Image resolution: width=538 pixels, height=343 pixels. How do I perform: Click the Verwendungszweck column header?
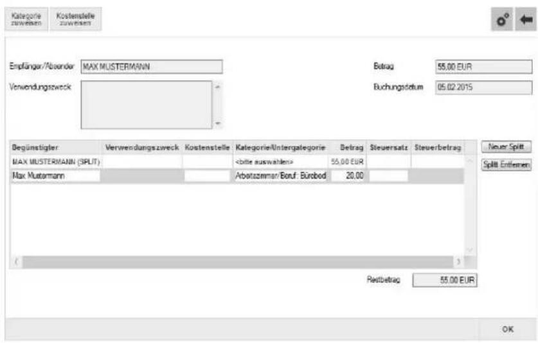[142, 148]
